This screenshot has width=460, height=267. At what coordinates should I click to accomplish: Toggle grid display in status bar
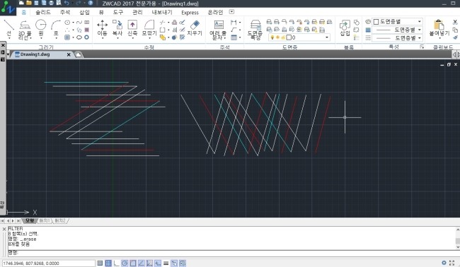coord(108,263)
